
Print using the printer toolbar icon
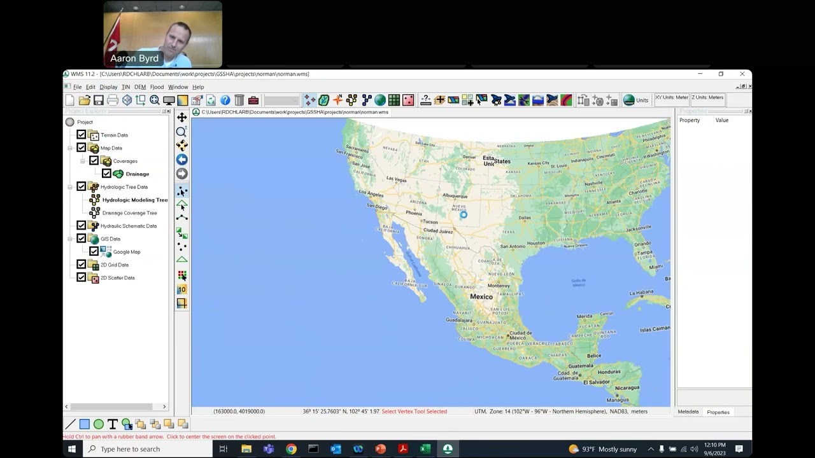coord(113,101)
